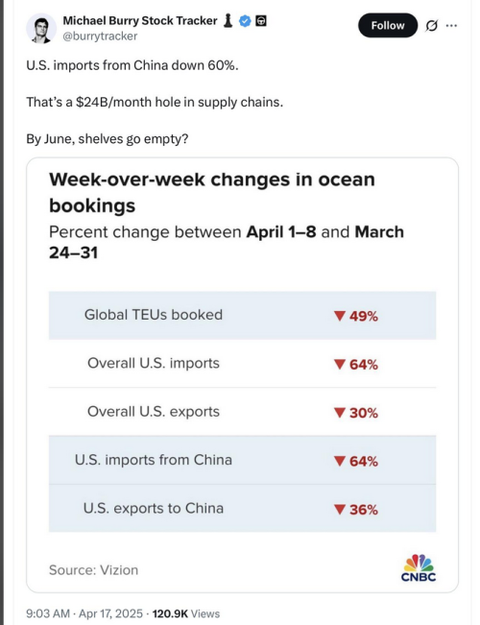Click the Source: Vizion caption

[x=94, y=570]
